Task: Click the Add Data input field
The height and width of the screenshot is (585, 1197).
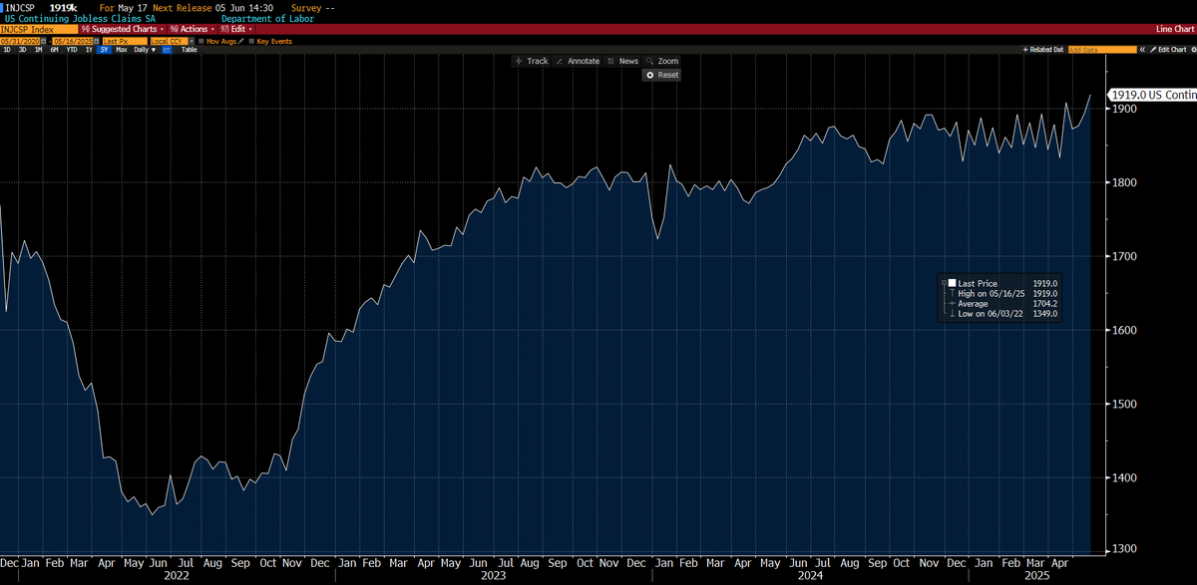Action: point(1102,50)
